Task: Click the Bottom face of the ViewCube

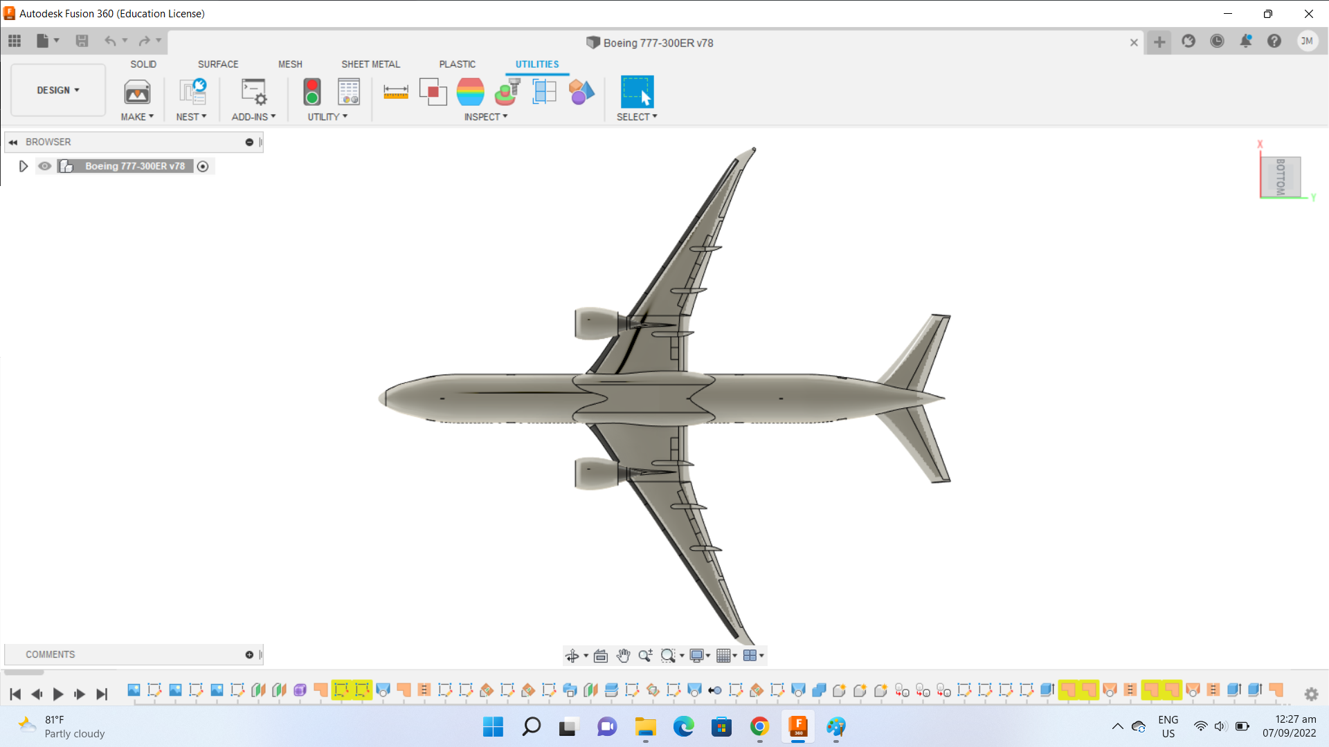Action: point(1281,177)
